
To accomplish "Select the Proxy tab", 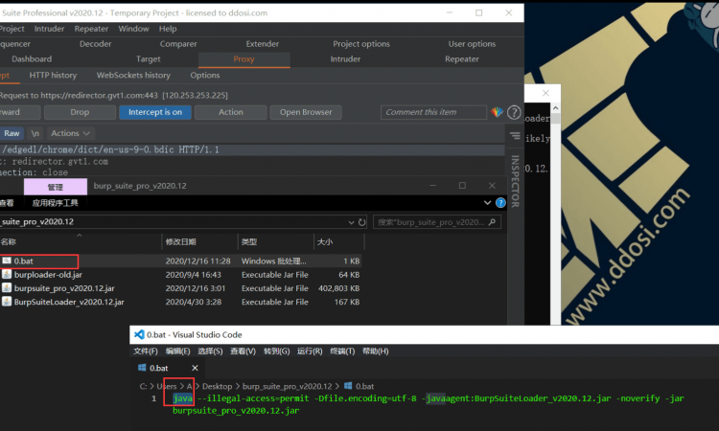I will pyautogui.click(x=244, y=59).
